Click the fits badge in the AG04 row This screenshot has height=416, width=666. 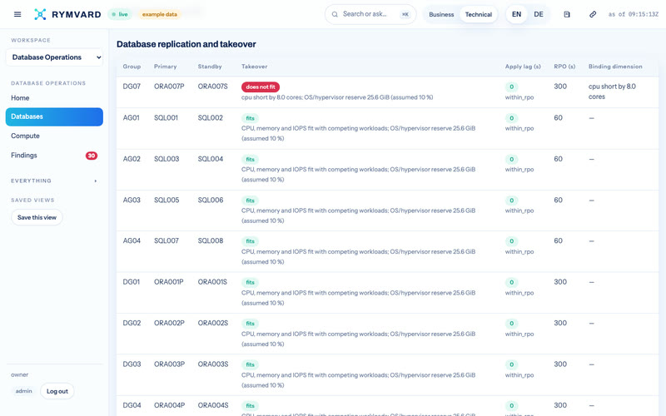(251, 241)
